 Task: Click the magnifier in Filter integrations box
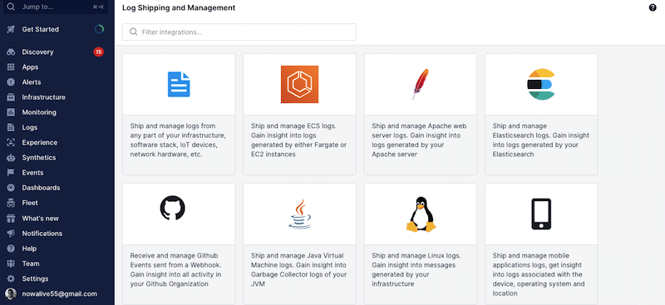134,32
